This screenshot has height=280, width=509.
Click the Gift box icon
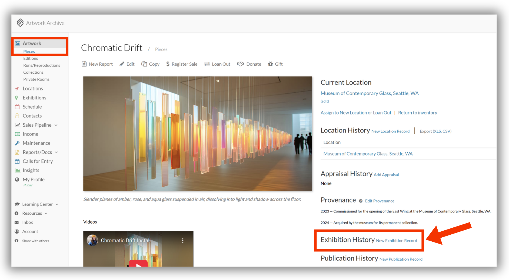click(x=270, y=64)
